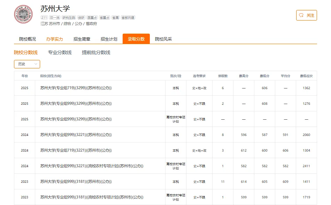Open the 办学实力 tab
This screenshot has height=205, width=331.
(x=54, y=39)
